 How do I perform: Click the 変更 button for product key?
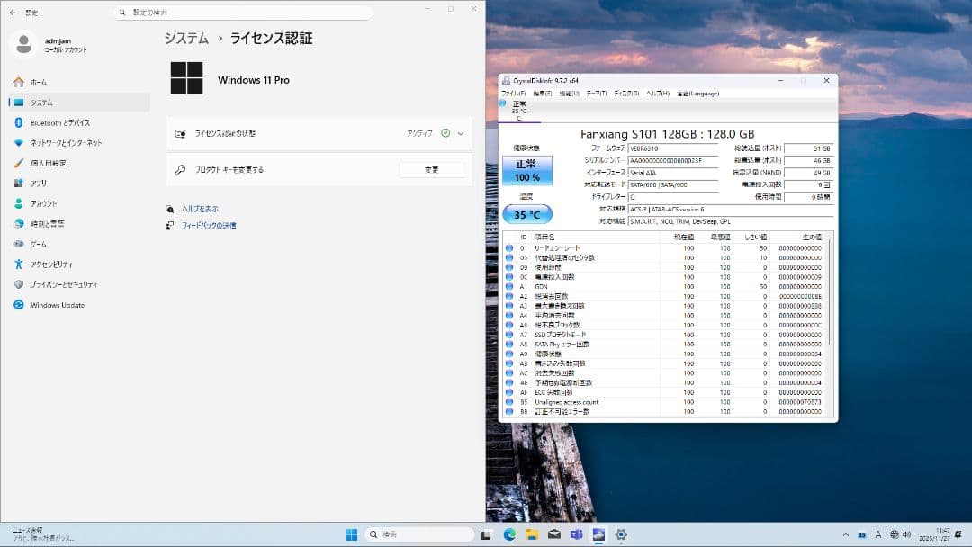tap(432, 169)
